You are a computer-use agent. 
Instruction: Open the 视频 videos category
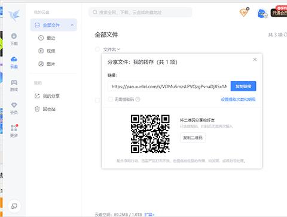[x=47, y=51]
